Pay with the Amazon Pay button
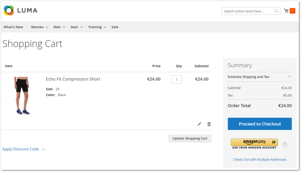This screenshot has height=172, width=301. click(254, 142)
